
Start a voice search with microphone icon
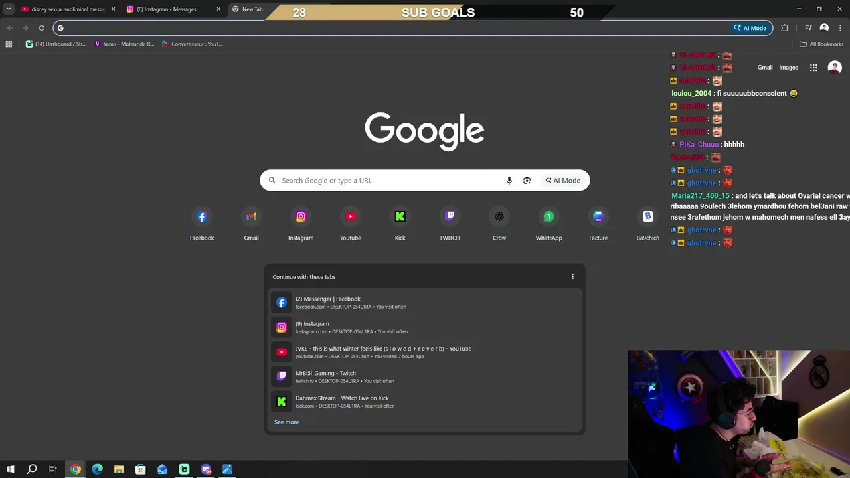click(x=509, y=181)
